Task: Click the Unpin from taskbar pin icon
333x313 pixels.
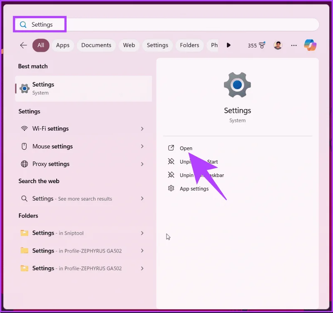Action: 171,175
